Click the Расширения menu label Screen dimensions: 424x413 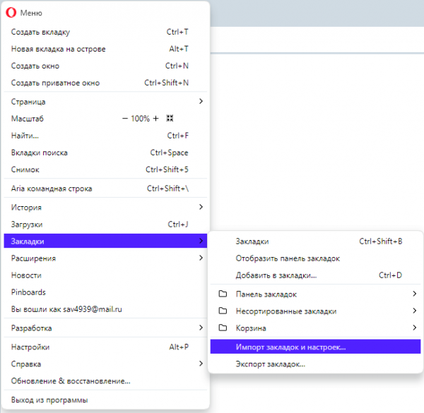(x=33, y=258)
